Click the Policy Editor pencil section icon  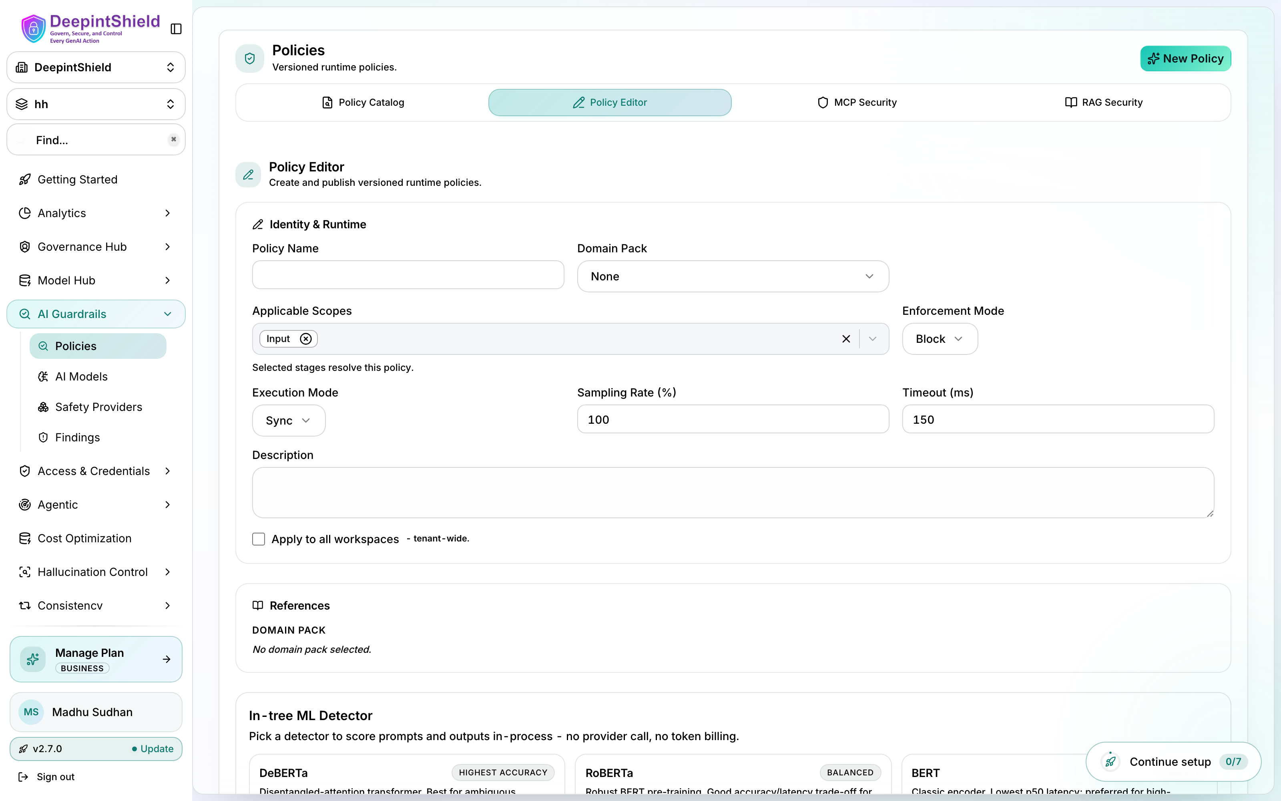[248, 175]
